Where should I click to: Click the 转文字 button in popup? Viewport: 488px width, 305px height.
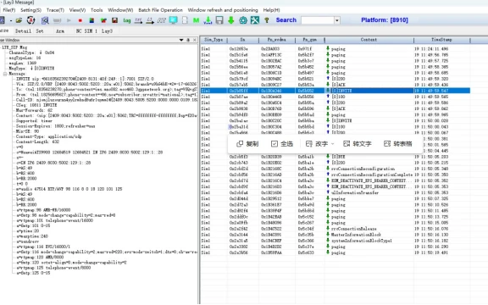tap(358, 144)
